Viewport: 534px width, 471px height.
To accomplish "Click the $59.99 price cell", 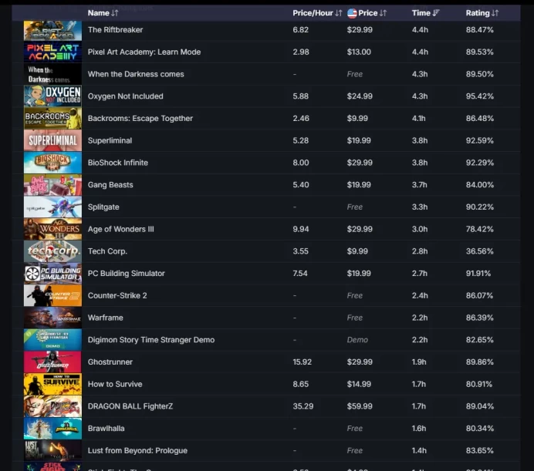I will tap(360, 406).
